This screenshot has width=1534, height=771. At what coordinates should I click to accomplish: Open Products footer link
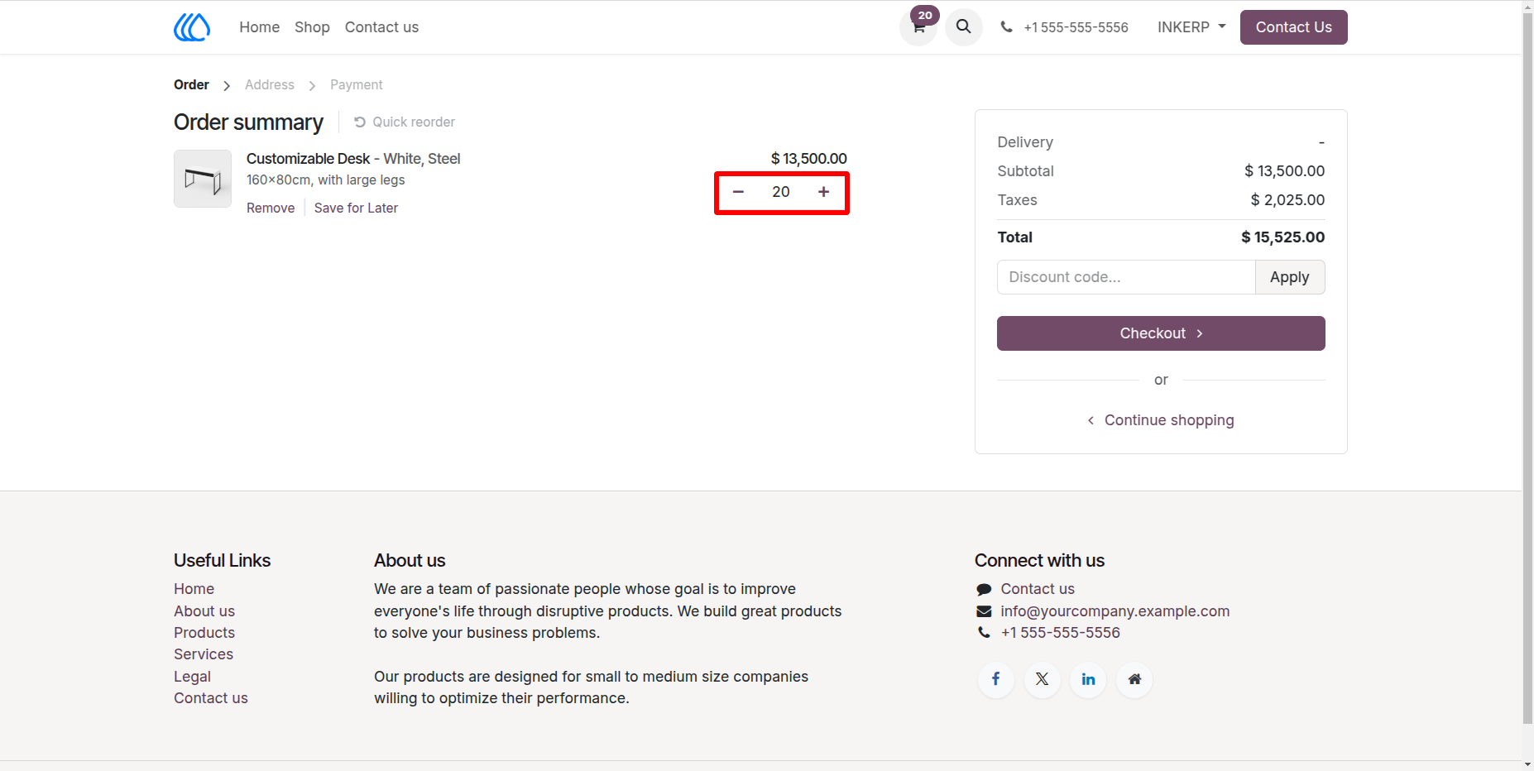tap(204, 632)
